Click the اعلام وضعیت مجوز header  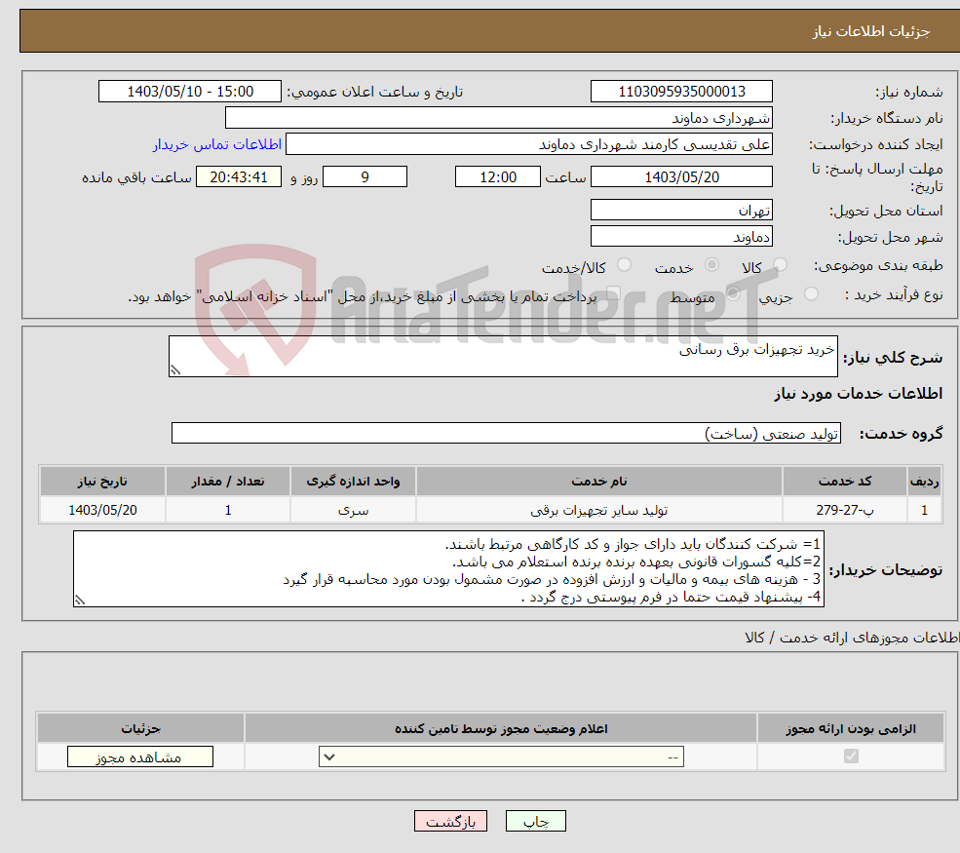pos(501,728)
